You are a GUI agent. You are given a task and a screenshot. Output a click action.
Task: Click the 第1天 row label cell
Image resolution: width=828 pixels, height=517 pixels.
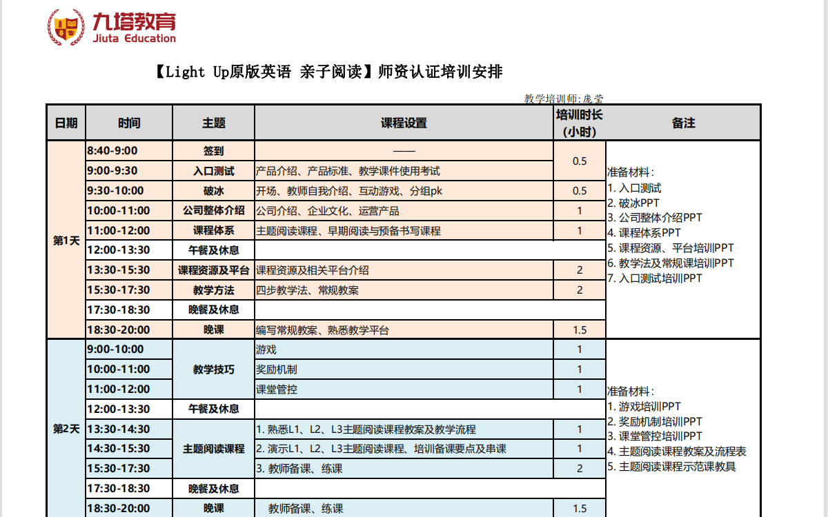click(x=66, y=240)
